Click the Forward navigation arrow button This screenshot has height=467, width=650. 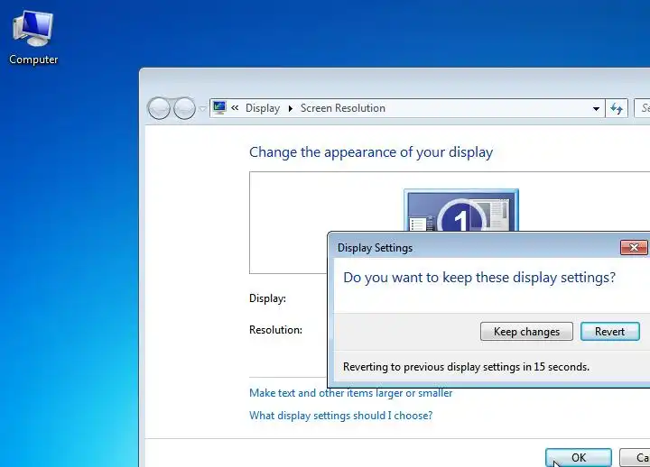pos(184,108)
